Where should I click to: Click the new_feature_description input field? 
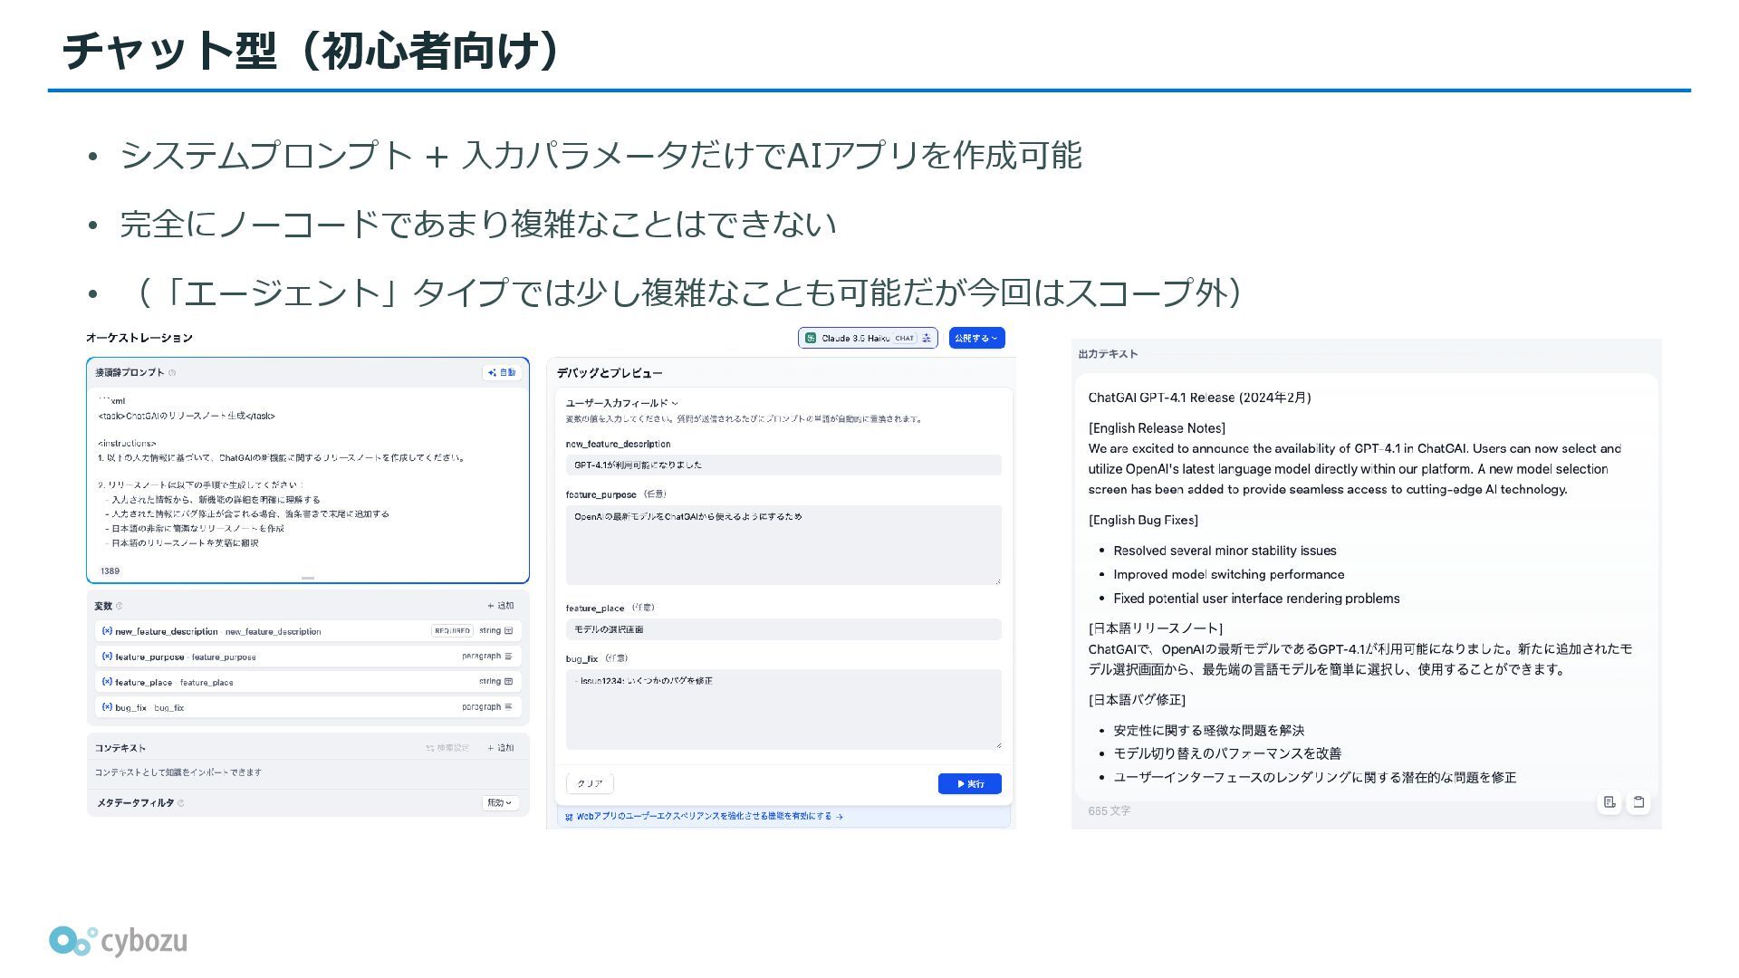pos(783,465)
